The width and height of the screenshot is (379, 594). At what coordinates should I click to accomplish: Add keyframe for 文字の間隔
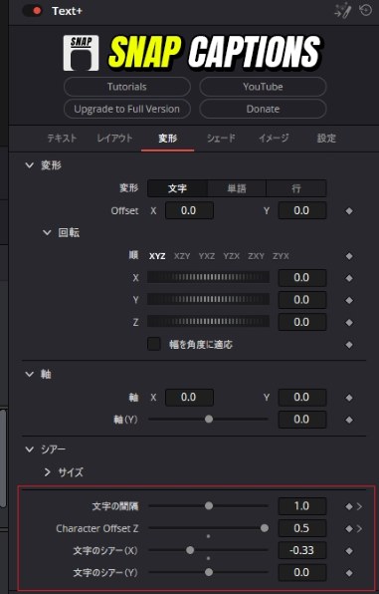(x=349, y=506)
